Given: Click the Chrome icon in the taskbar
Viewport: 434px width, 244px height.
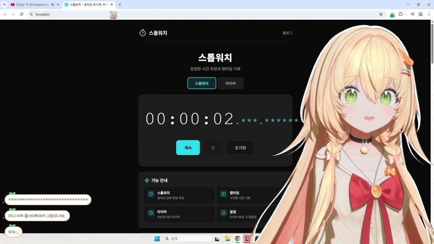Looking at the screenshot, I should click(x=237, y=239).
